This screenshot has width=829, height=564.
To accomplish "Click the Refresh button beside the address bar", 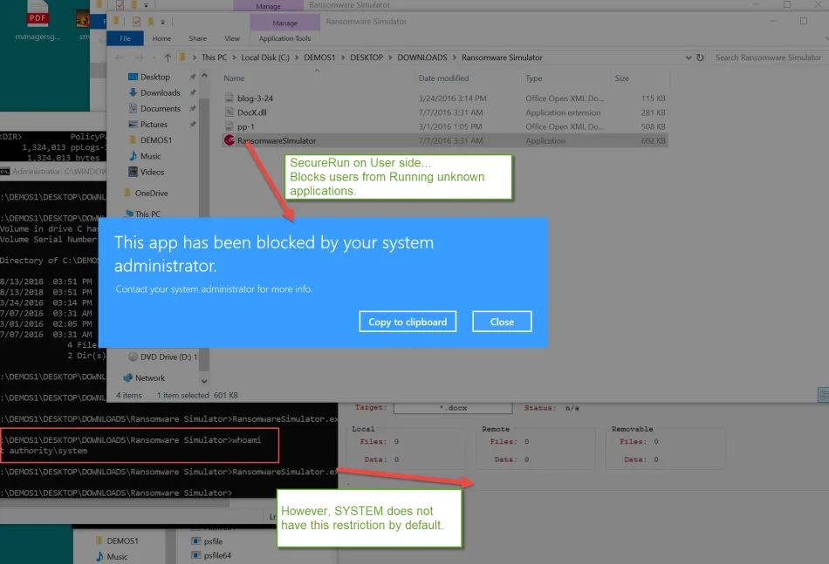I will 700,58.
